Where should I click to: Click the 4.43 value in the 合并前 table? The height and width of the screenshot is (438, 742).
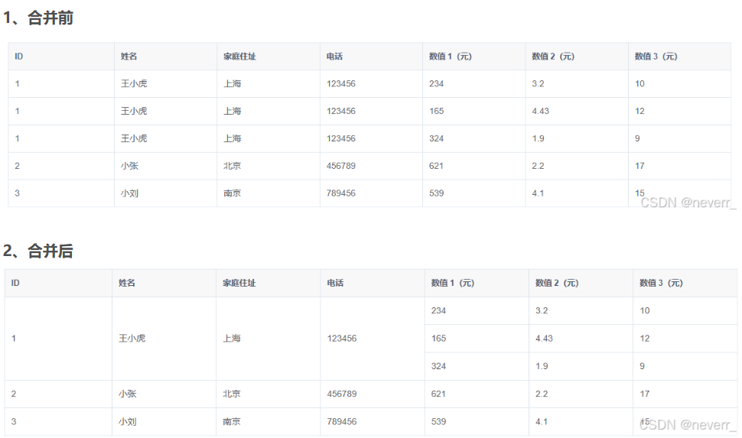tap(541, 111)
